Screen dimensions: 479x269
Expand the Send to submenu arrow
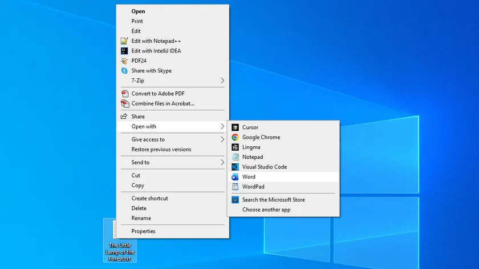point(222,163)
